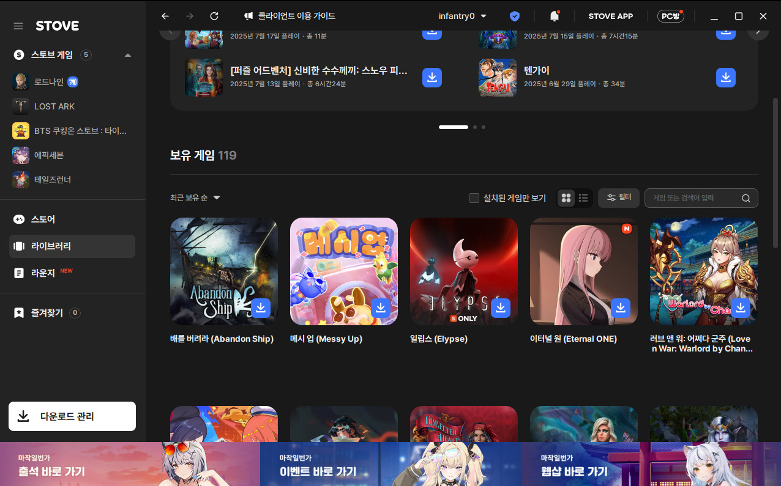Click the cloud play badge beside 로드나인
The image size is (781, 486).
(x=73, y=81)
